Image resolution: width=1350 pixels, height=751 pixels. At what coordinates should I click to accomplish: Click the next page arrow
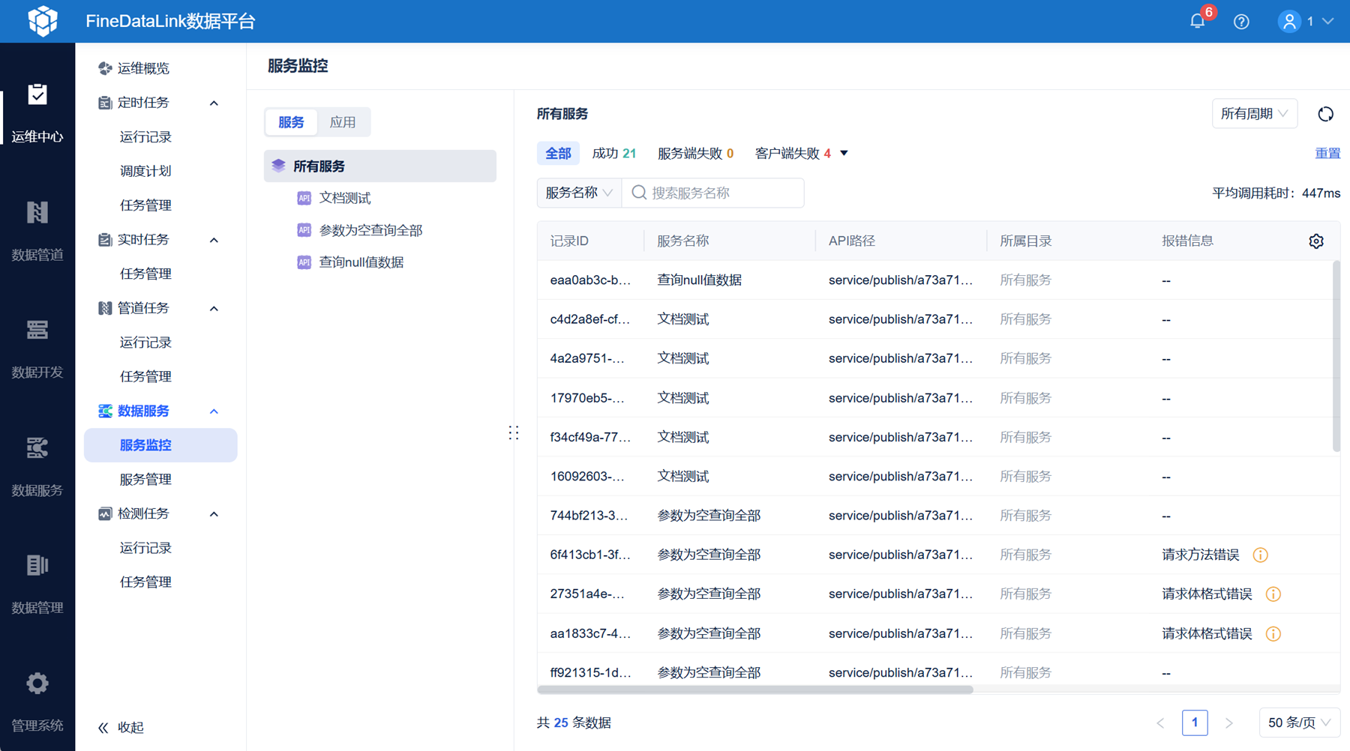click(1228, 723)
